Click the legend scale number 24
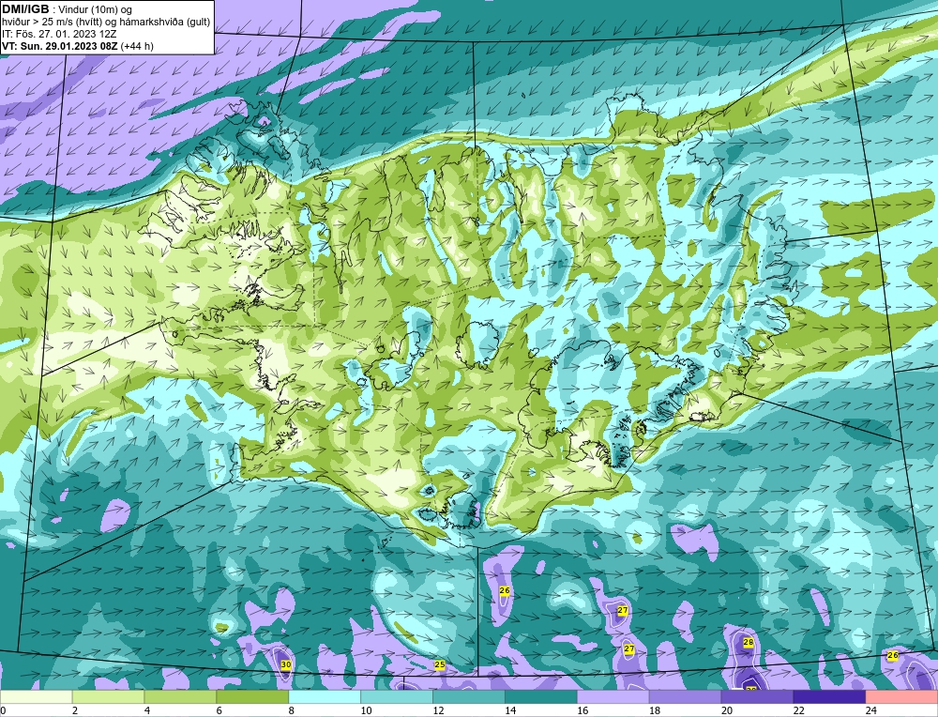938x717 pixels. click(871, 710)
